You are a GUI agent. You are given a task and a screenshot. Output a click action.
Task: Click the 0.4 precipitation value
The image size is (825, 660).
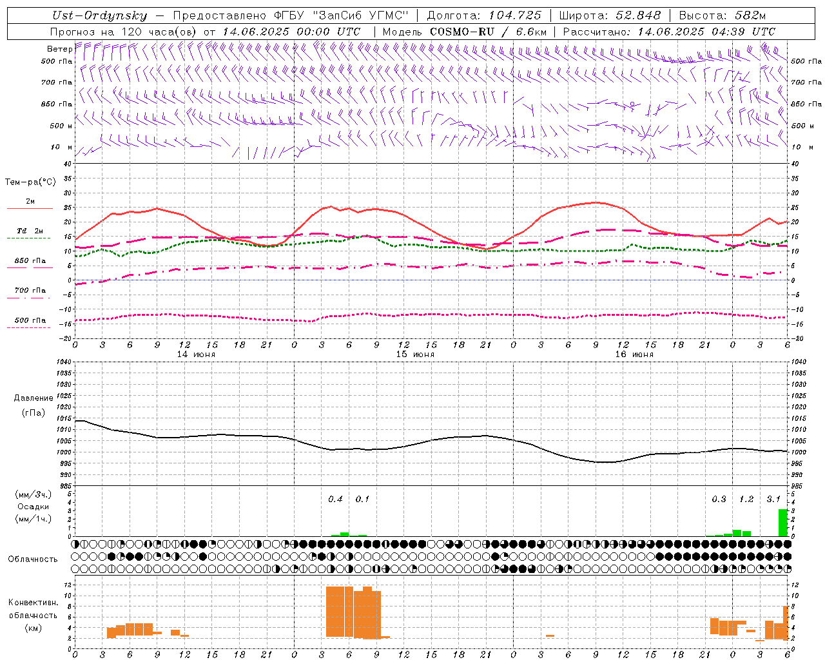tap(336, 500)
